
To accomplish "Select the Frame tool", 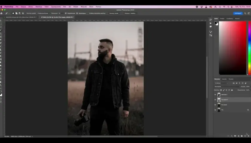I will click(x=1, y=37).
